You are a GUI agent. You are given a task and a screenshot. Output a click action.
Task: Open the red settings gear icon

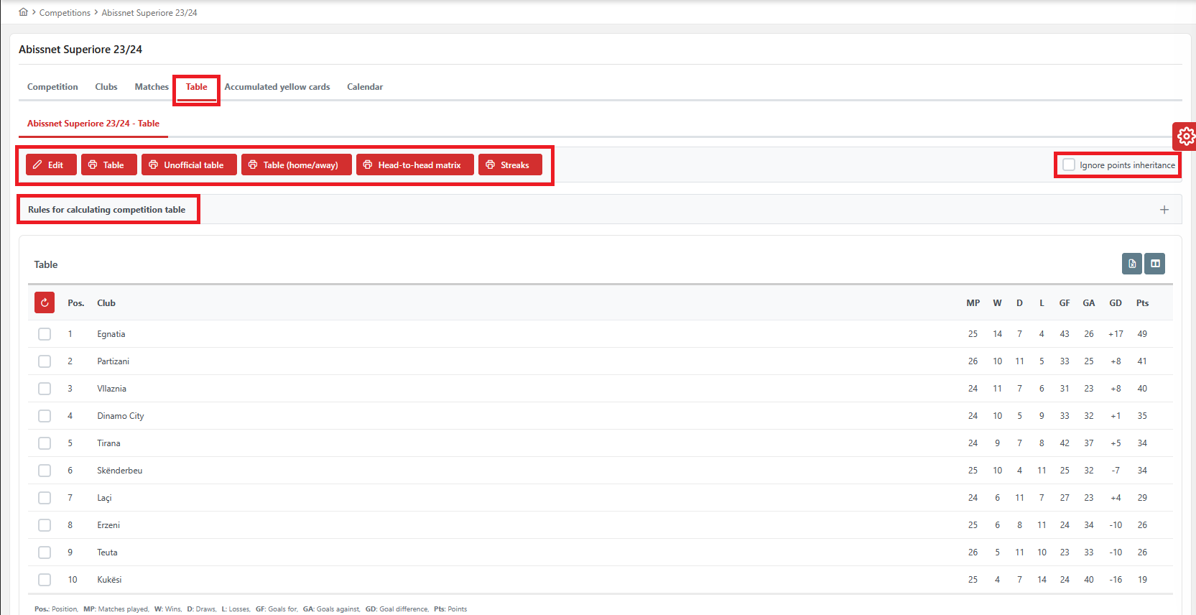tap(1185, 136)
